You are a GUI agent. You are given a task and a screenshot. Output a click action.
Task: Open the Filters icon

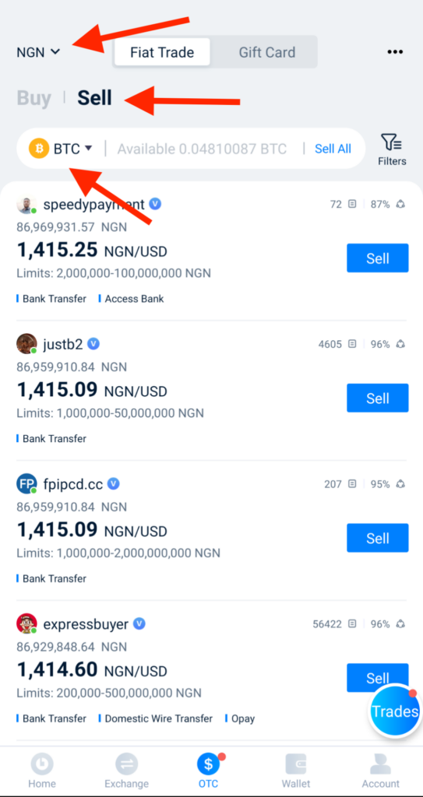coord(392,142)
